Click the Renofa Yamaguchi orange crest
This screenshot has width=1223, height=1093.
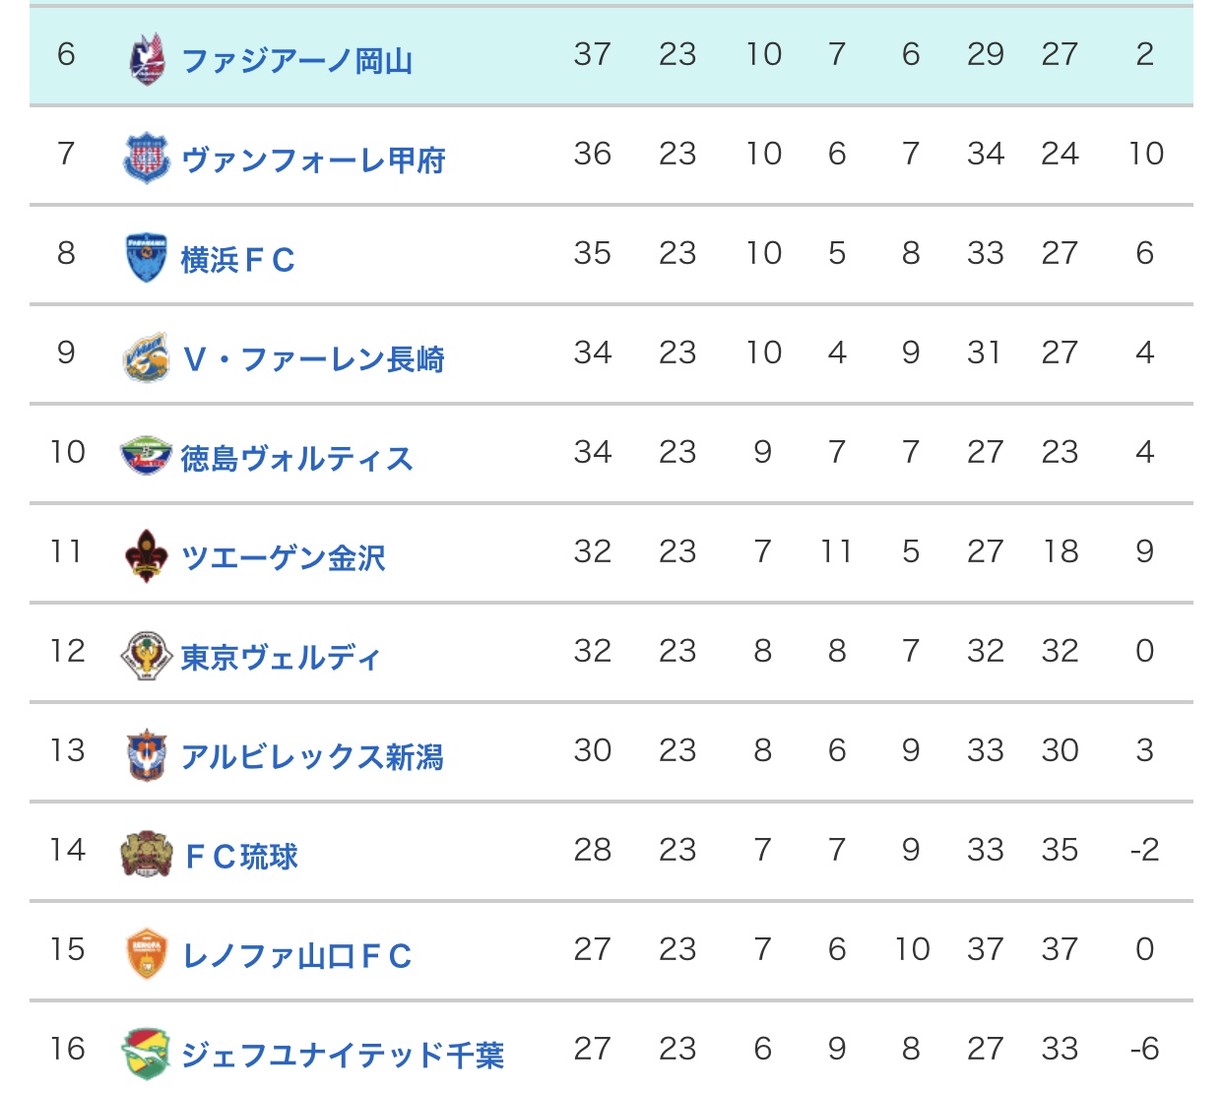pos(147,954)
